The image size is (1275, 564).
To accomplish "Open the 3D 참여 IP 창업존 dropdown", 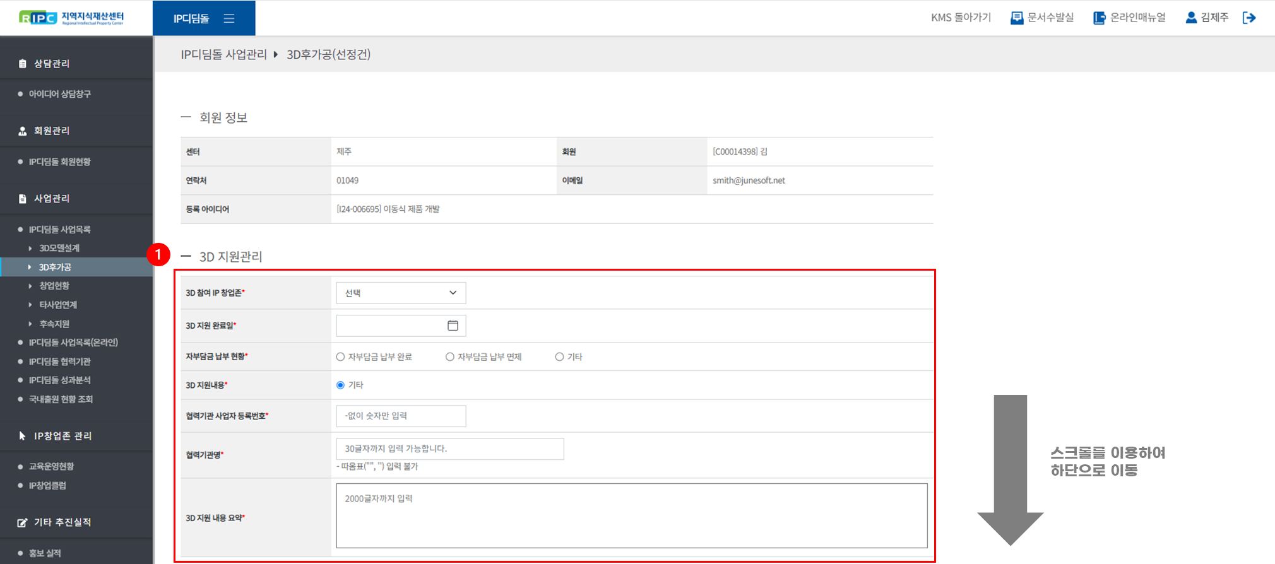I will [401, 293].
